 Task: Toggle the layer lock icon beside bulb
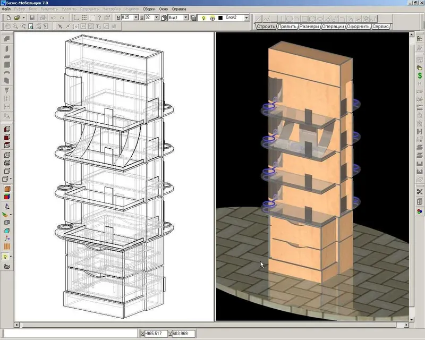pyautogui.click(x=212, y=18)
